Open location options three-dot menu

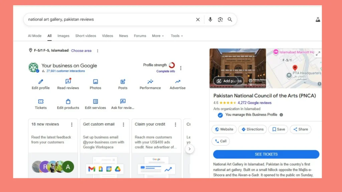pos(98,51)
